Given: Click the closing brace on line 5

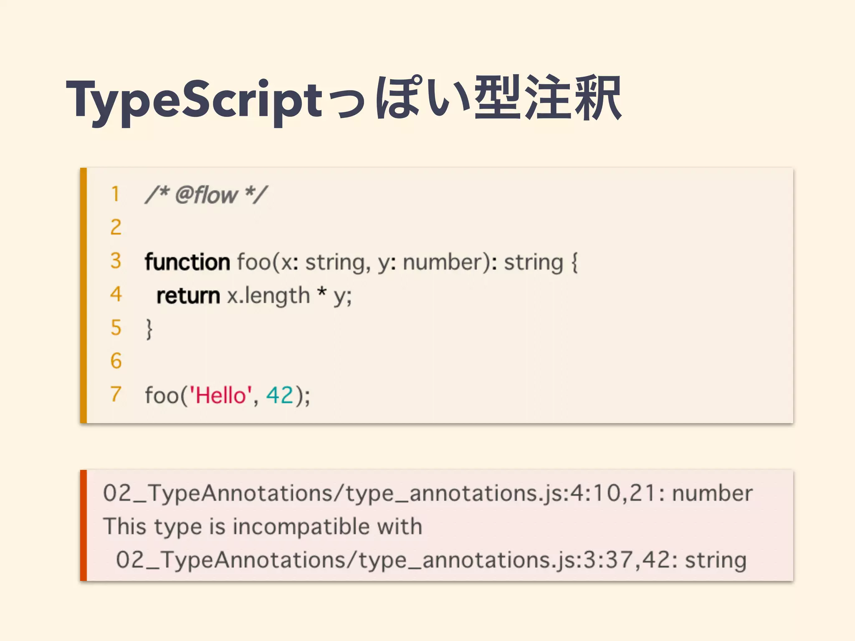Looking at the screenshot, I should 149,329.
